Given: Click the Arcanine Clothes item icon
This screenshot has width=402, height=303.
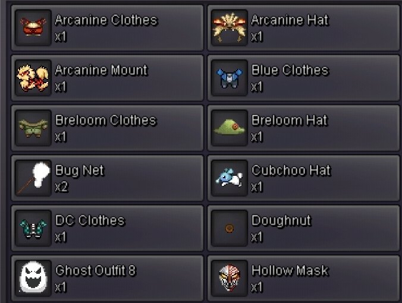Looking at the screenshot, I should [33, 28].
